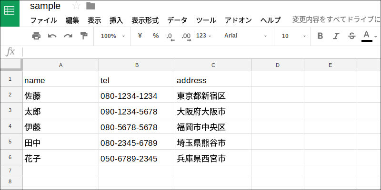Open the アドオン menu
The width and height of the screenshot is (381, 190).
(239, 20)
